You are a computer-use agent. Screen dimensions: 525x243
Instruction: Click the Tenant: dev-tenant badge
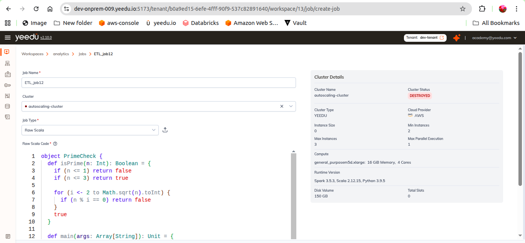pos(425,38)
